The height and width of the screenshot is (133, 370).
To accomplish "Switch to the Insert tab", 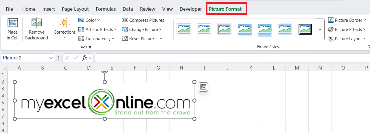I will click(49, 9).
